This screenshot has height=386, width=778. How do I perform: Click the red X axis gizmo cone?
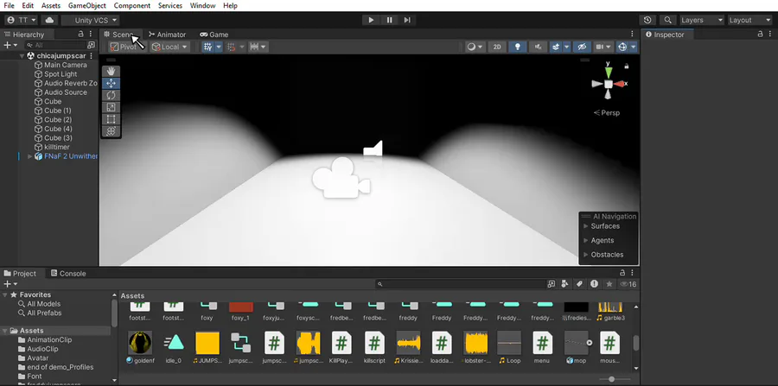tap(619, 84)
